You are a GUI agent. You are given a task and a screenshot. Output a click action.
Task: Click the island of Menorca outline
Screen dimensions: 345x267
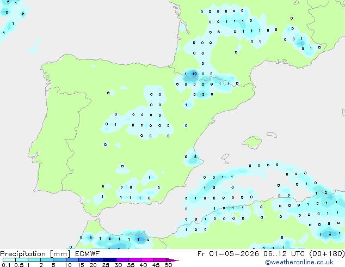272,135
